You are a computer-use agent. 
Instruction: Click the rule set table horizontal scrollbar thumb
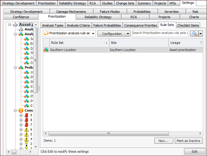[109, 133]
